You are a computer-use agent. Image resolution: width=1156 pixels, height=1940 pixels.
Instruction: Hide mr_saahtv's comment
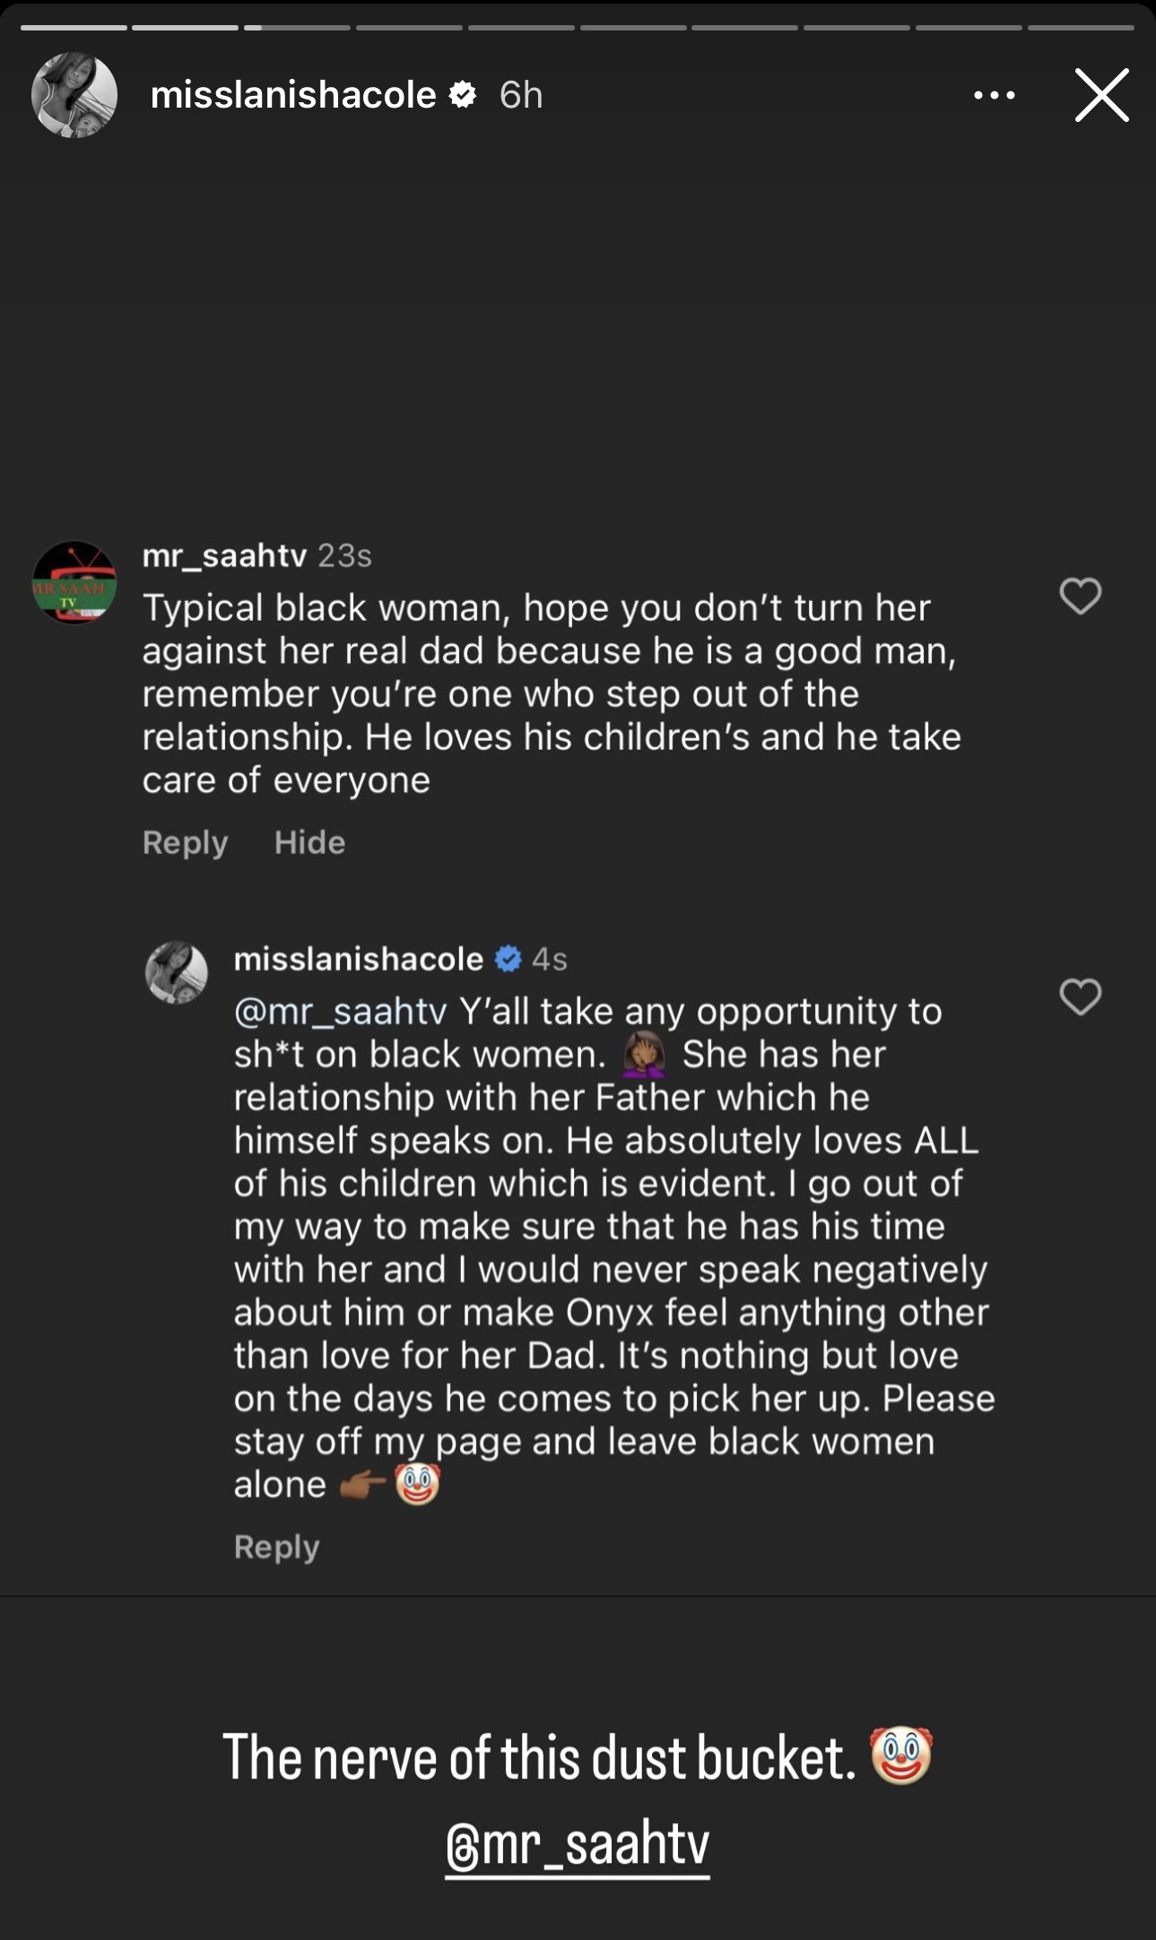(x=310, y=841)
